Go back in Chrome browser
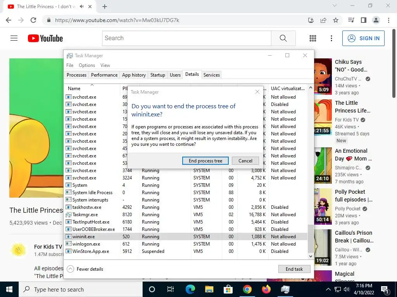 9,20
